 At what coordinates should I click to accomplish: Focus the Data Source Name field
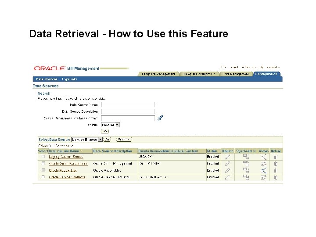(128, 104)
